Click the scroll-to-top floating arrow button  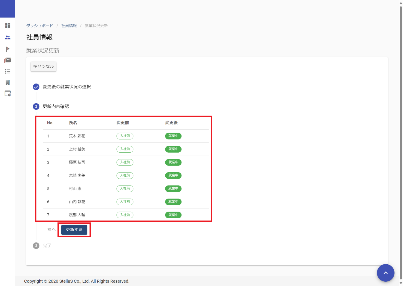[x=385, y=273]
